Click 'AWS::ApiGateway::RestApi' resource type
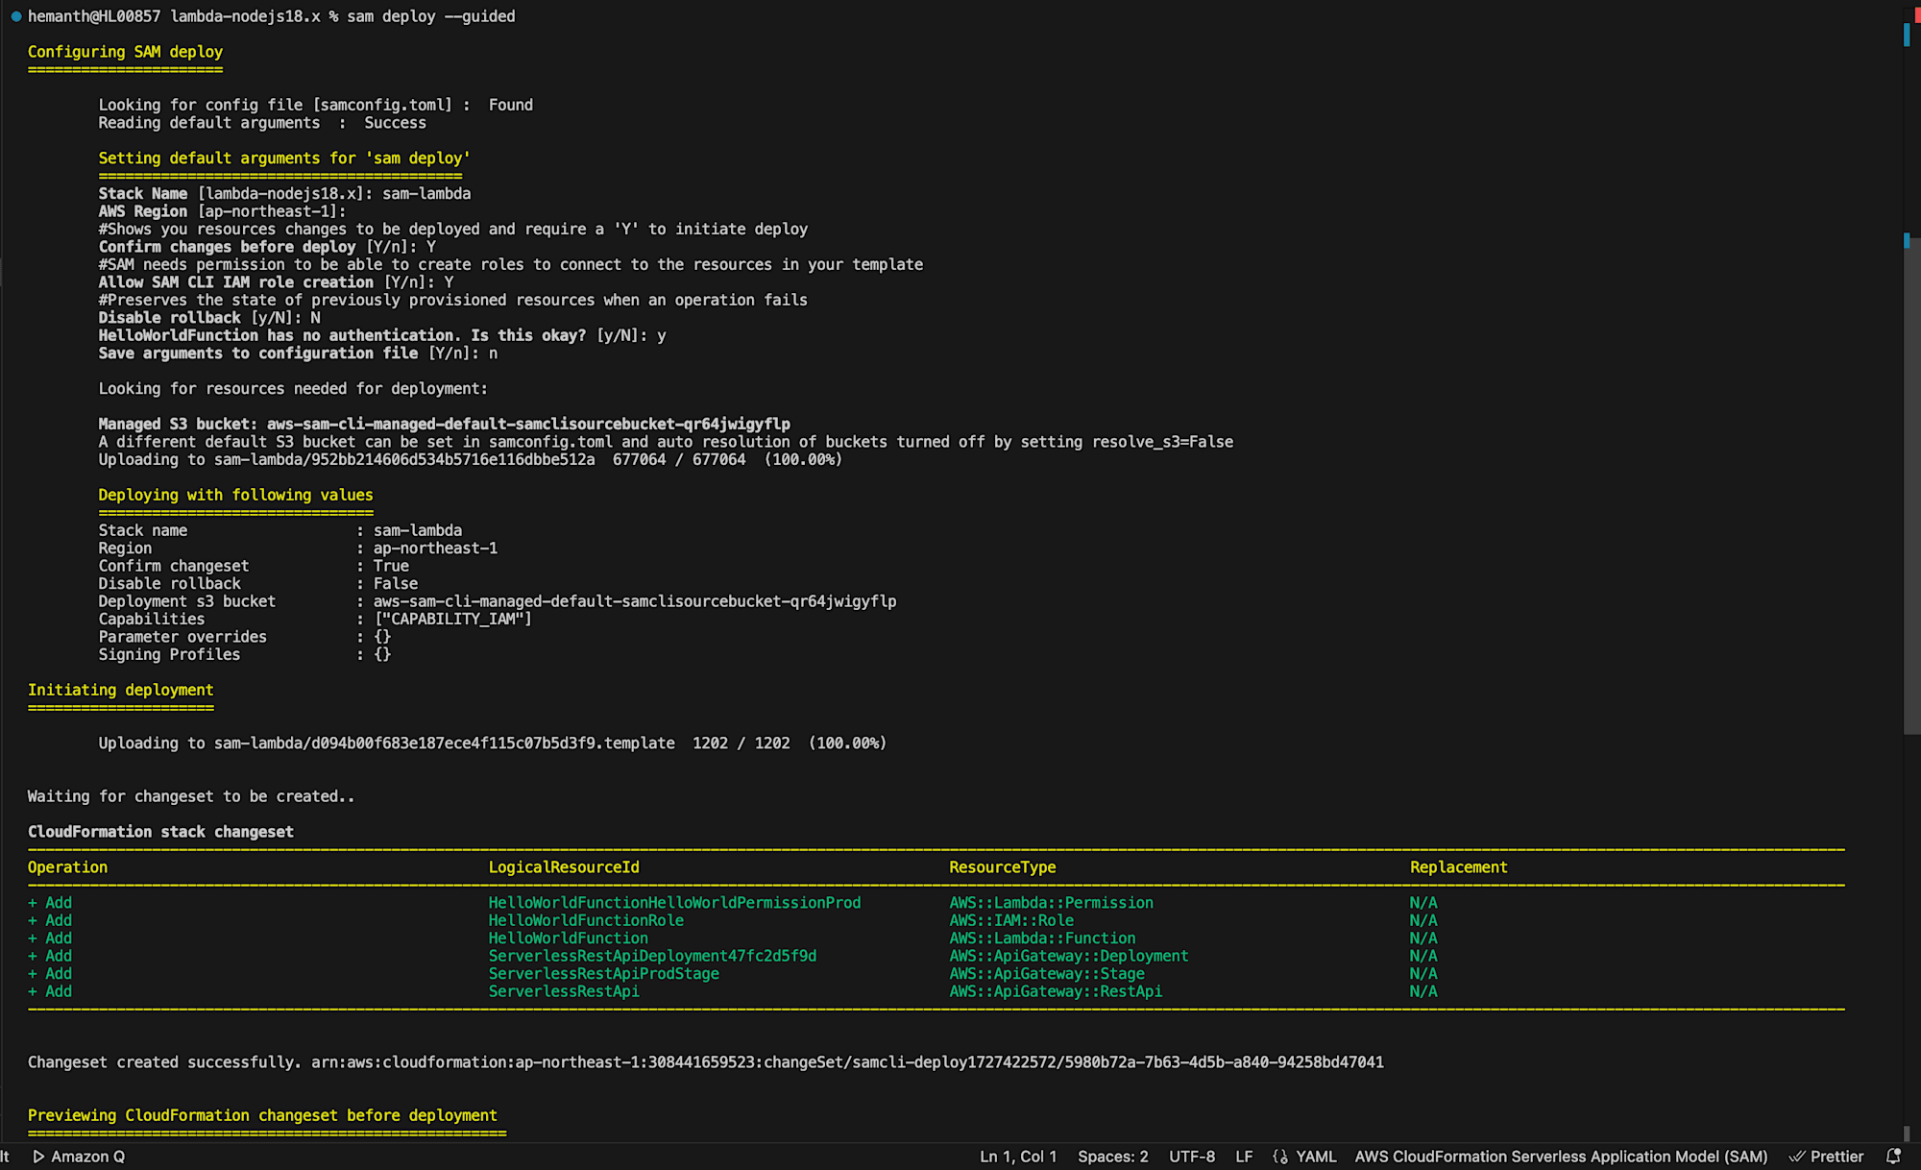The width and height of the screenshot is (1921, 1170). pos(1056,991)
